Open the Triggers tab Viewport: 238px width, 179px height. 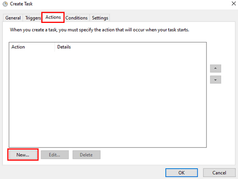click(33, 18)
